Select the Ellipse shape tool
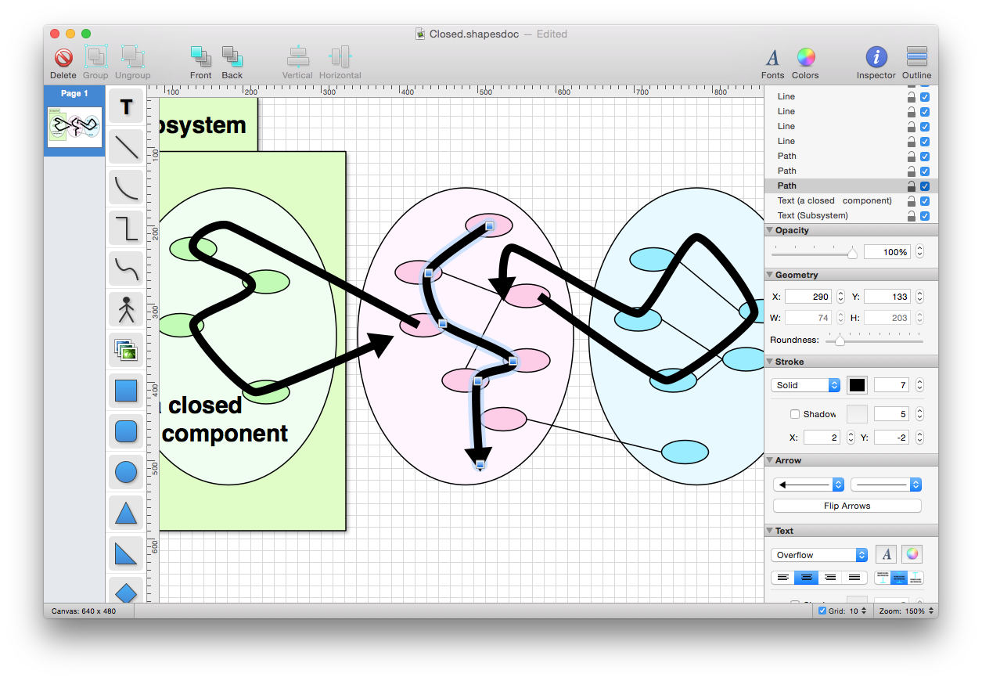The height and width of the screenshot is (681, 982). (126, 472)
